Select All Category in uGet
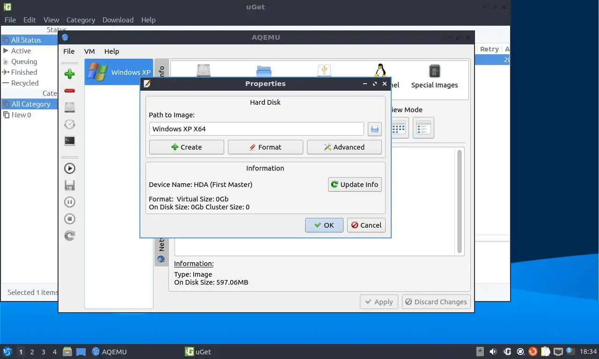The height and width of the screenshot is (359, 599). (x=29, y=104)
